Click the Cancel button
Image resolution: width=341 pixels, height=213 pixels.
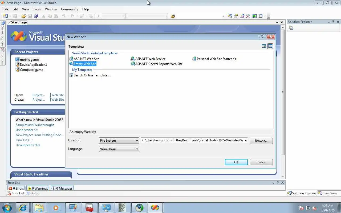click(261, 162)
